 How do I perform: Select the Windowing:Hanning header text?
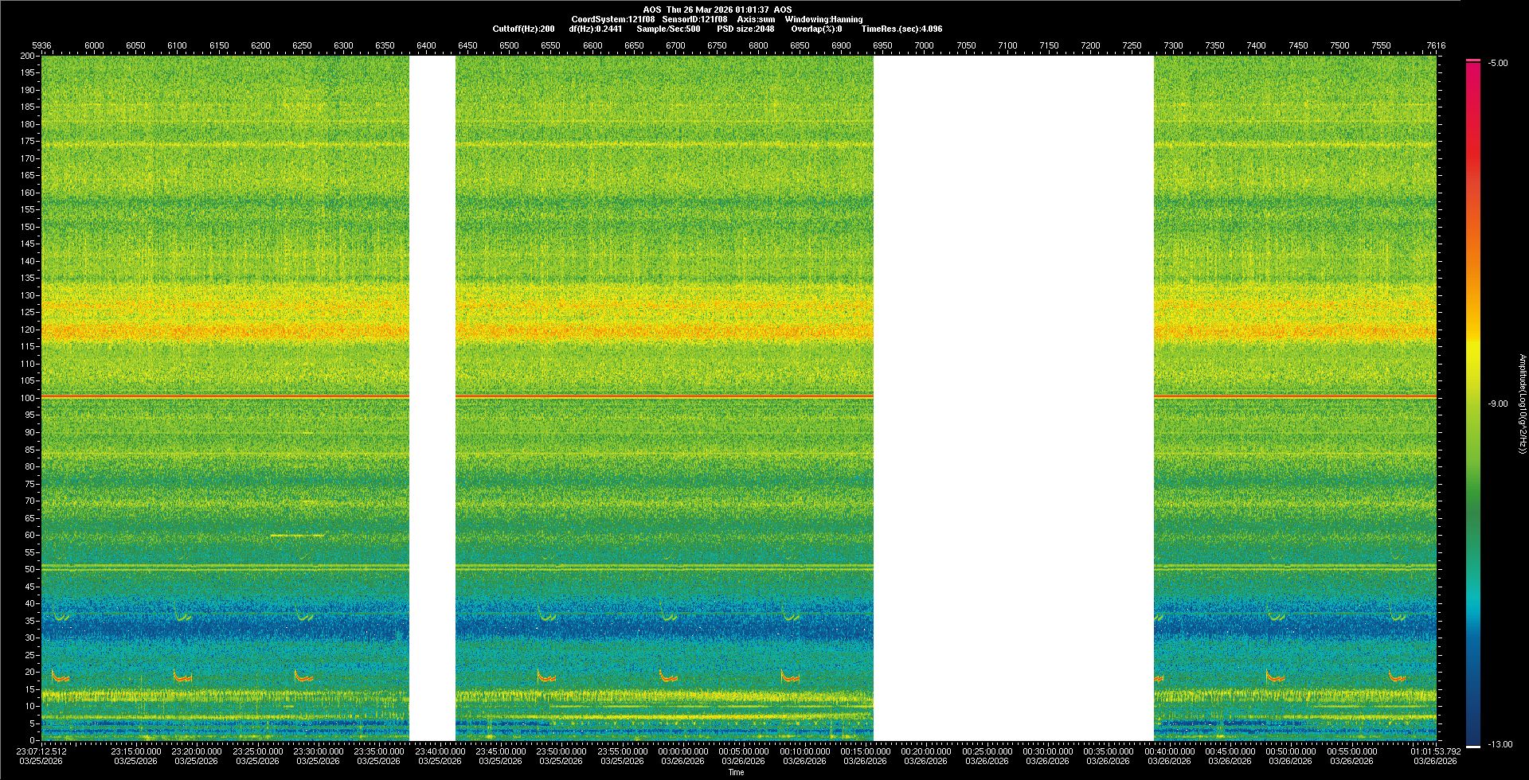[823, 19]
